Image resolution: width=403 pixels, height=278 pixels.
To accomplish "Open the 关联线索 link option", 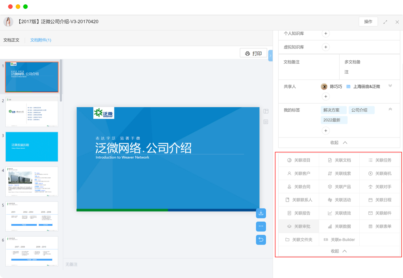I will [339, 173].
